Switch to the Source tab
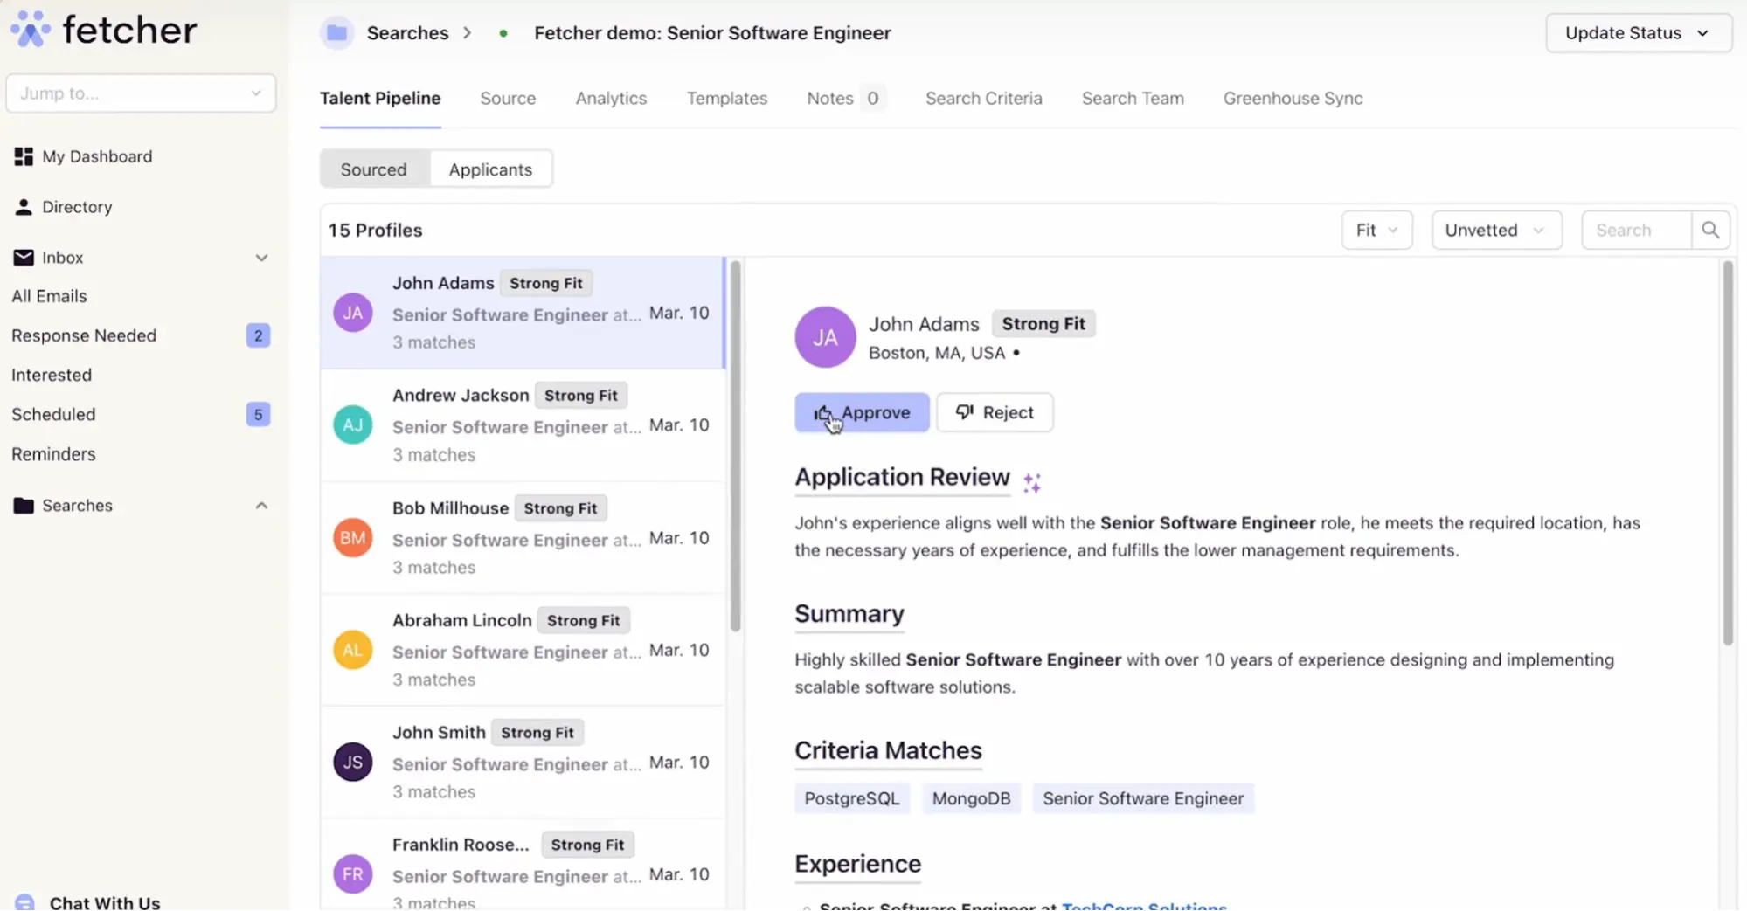The height and width of the screenshot is (911, 1747). point(508,99)
